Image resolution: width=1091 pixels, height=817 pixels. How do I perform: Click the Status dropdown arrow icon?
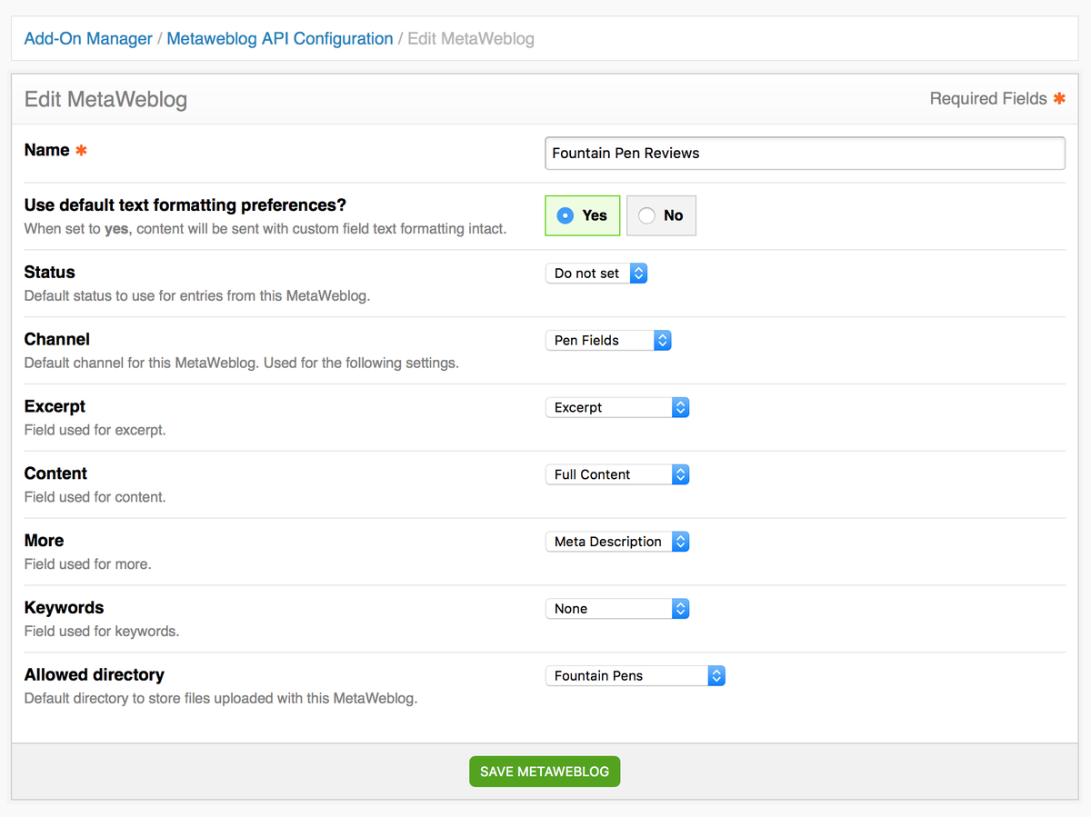click(x=638, y=274)
